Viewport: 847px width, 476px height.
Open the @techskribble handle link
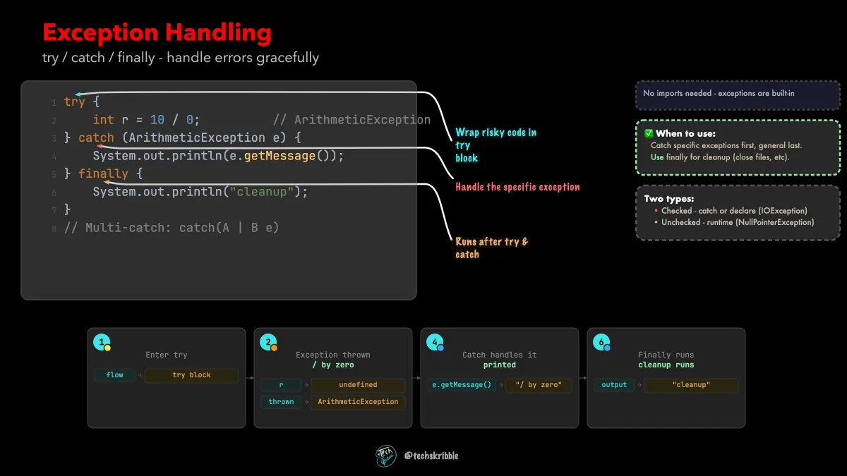click(x=431, y=456)
